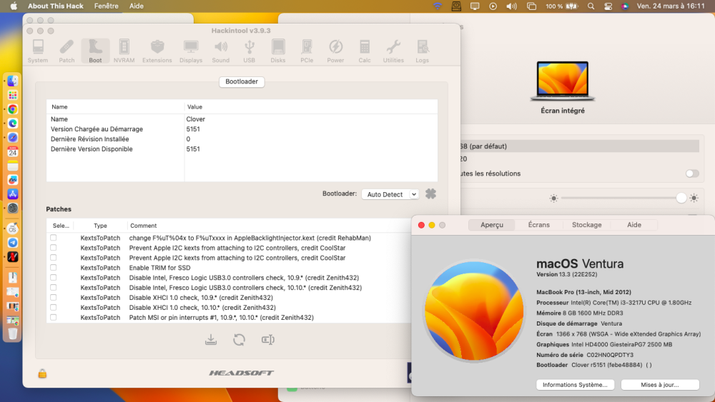This screenshot has height=402, width=715.
Task: Open App Store from the Dock
Action: tap(13, 194)
